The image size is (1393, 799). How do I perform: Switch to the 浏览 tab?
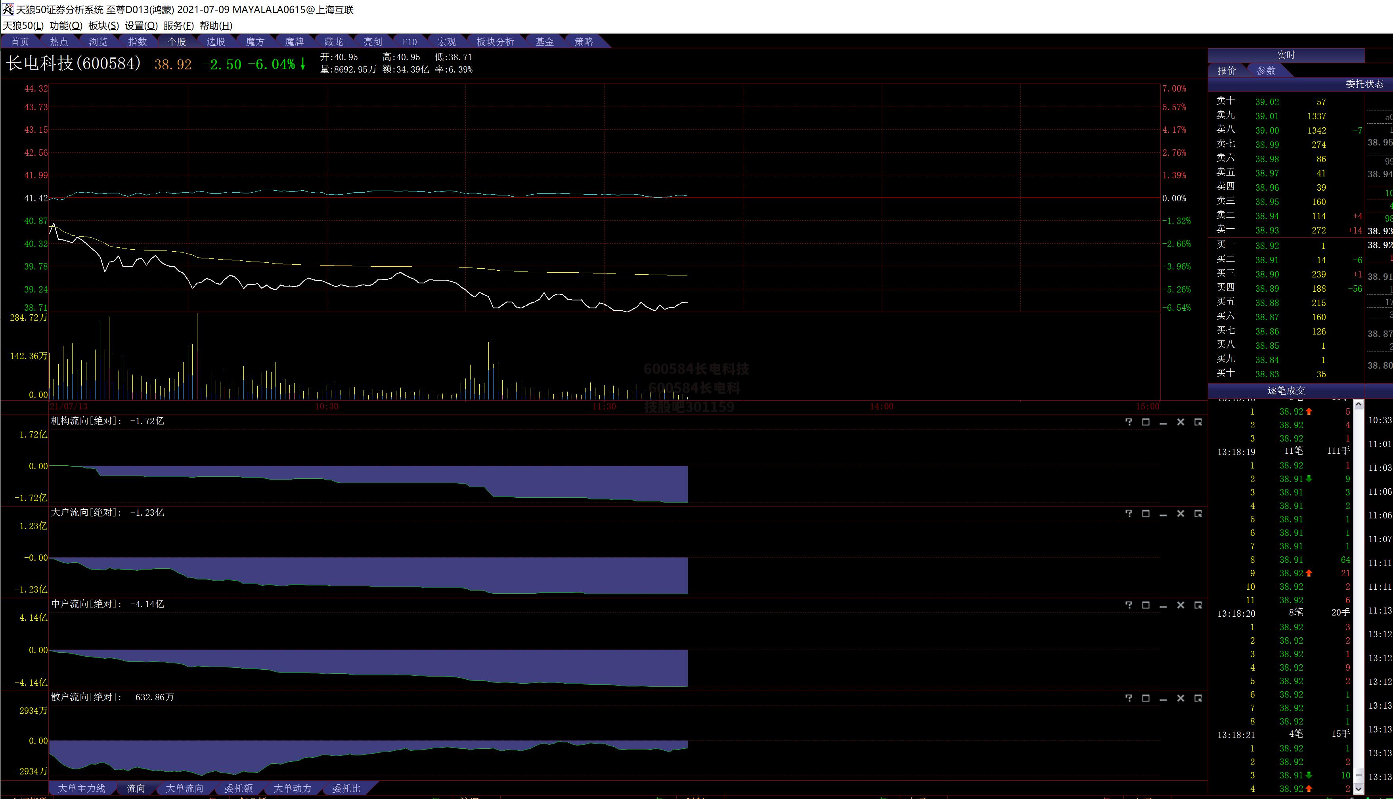(x=98, y=42)
